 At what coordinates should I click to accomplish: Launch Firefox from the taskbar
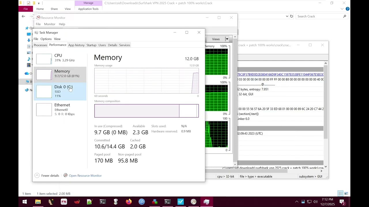coord(129,202)
